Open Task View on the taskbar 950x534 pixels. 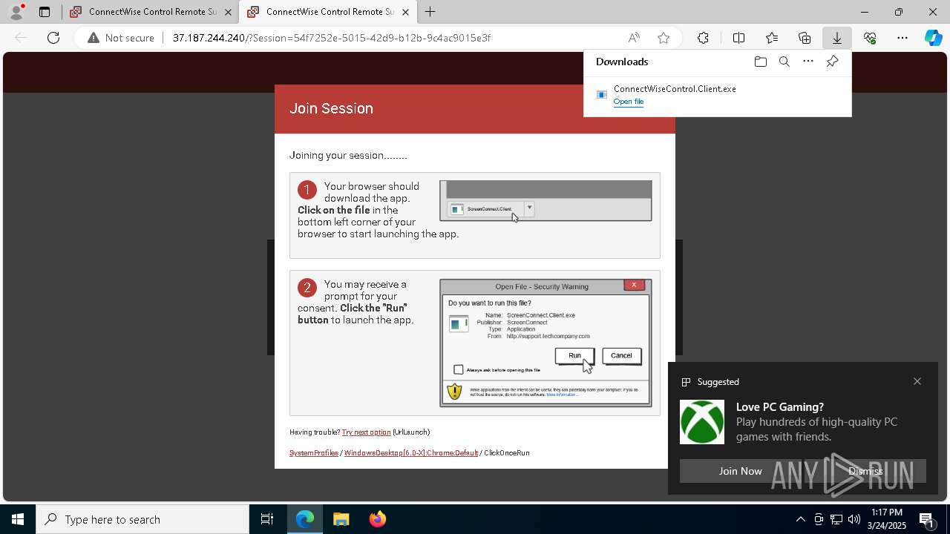(267, 519)
